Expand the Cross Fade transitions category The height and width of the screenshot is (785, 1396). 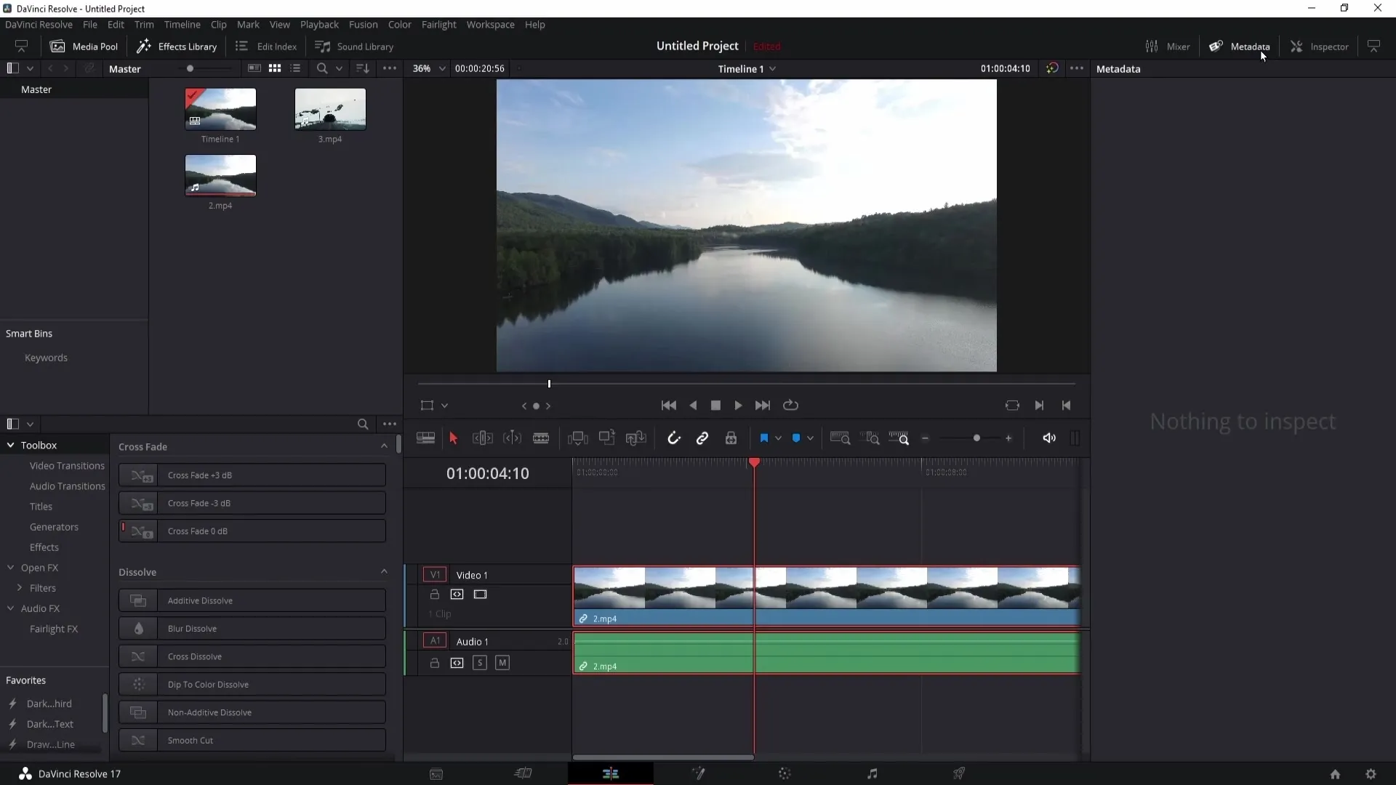[x=385, y=446]
